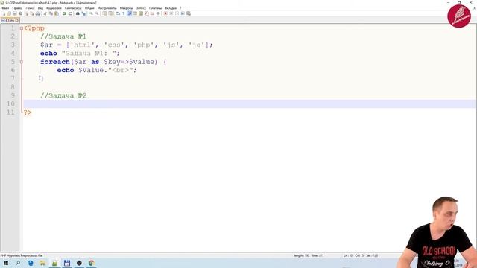Open the Макросы menu
The height and width of the screenshot is (268, 477).
tap(126, 8)
